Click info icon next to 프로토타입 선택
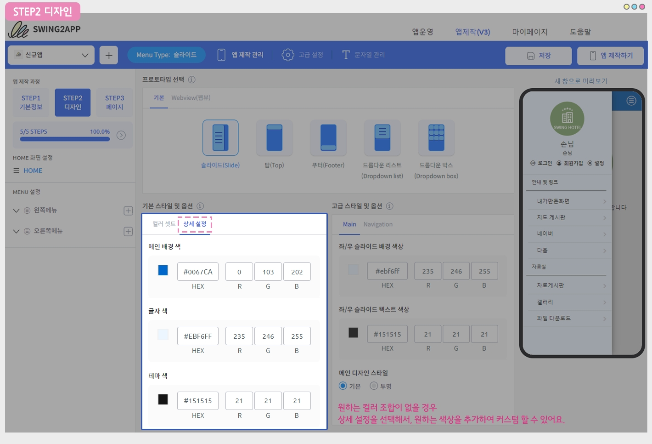Screen dimensions: 652x444 click(191, 80)
